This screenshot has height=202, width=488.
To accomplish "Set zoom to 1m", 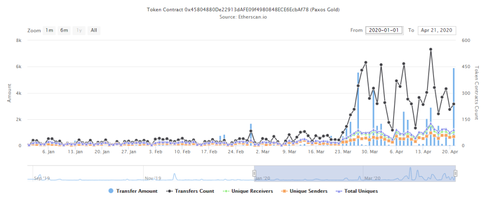I will [49, 30].
